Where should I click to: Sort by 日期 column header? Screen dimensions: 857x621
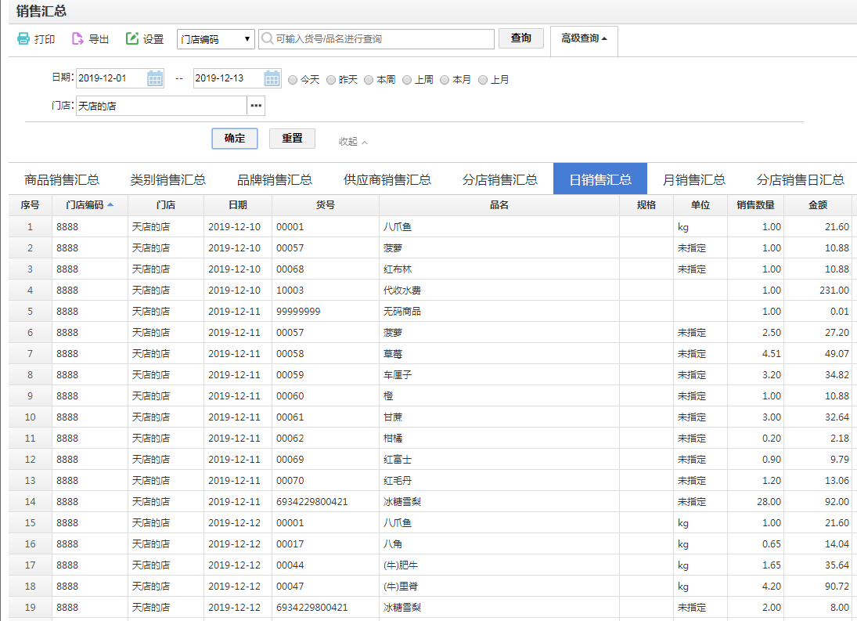tap(238, 205)
